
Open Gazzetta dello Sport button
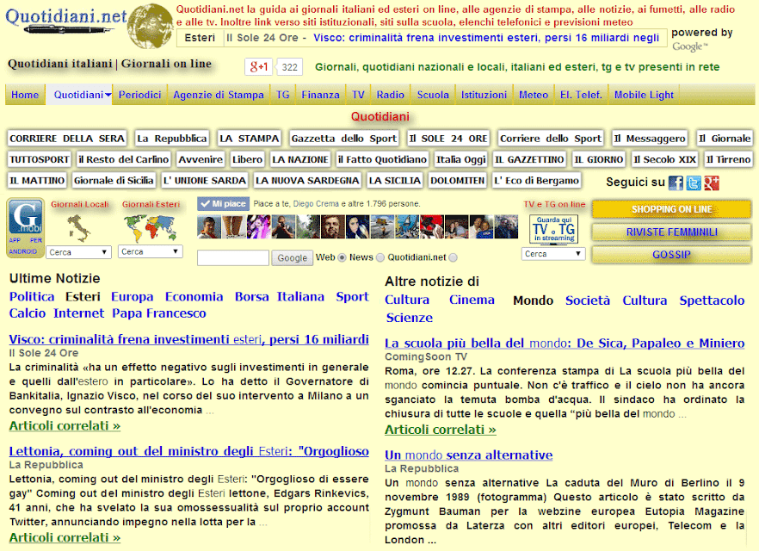(x=344, y=139)
